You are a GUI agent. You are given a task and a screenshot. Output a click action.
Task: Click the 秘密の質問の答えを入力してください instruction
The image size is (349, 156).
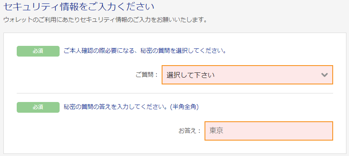coord(116,107)
